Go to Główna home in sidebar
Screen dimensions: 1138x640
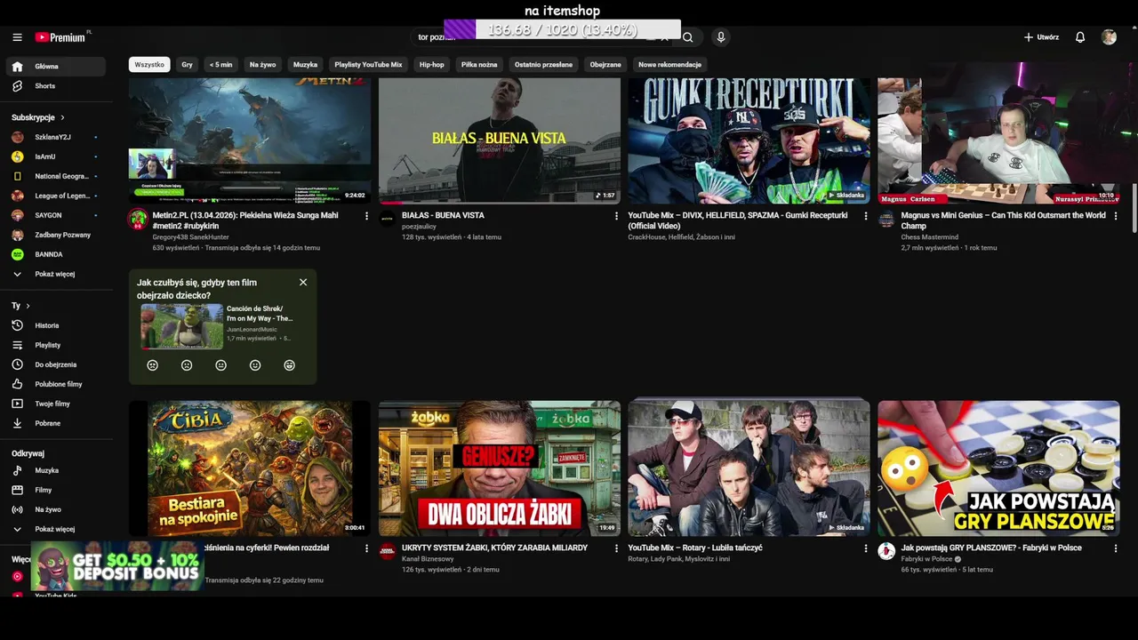coord(56,67)
